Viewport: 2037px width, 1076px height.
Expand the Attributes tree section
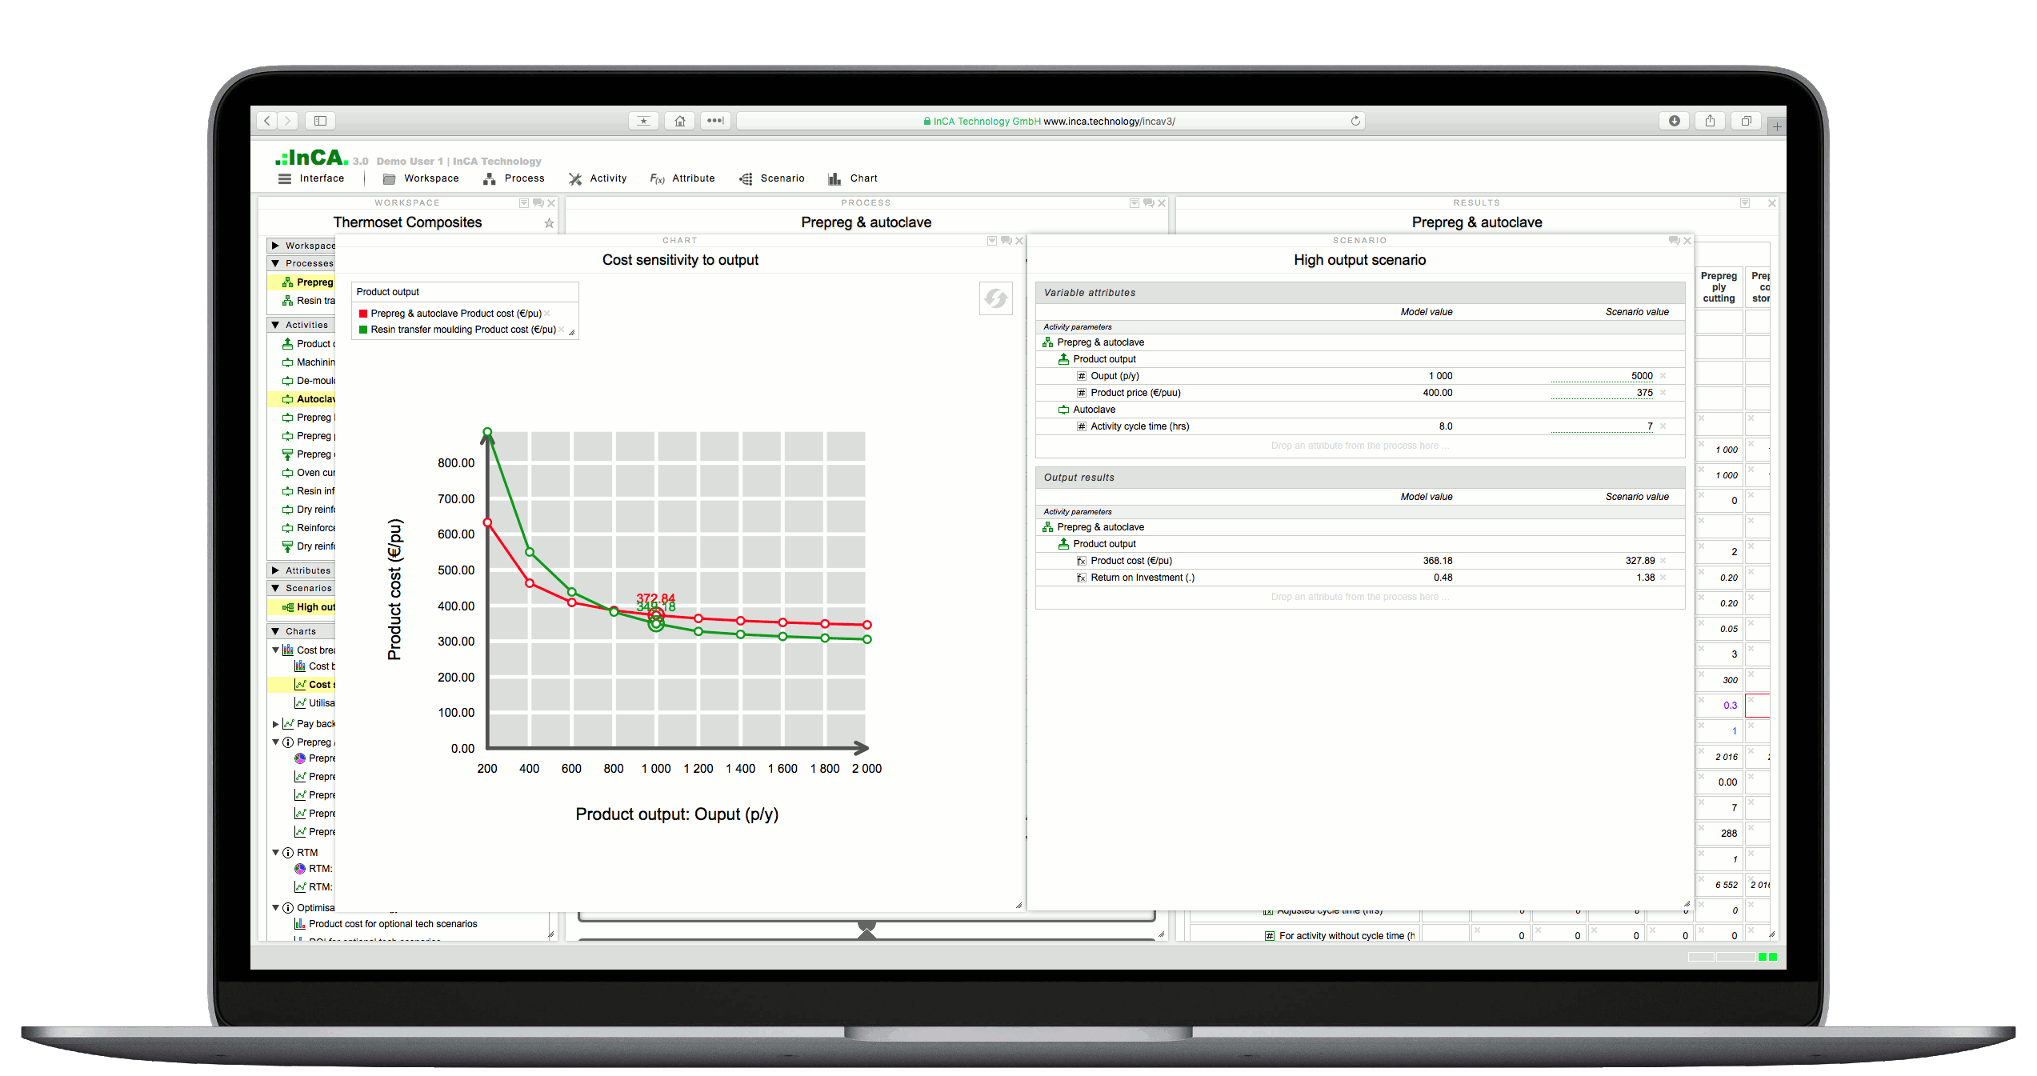[x=275, y=570]
